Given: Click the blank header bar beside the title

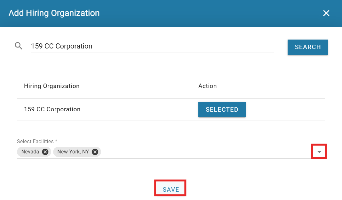Looking at the screenshot, I should pyautogui.click(x=208, y=13).
